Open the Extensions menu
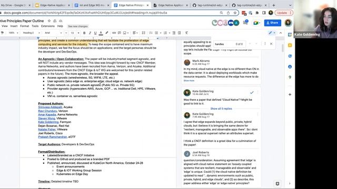 click(48, 26)
